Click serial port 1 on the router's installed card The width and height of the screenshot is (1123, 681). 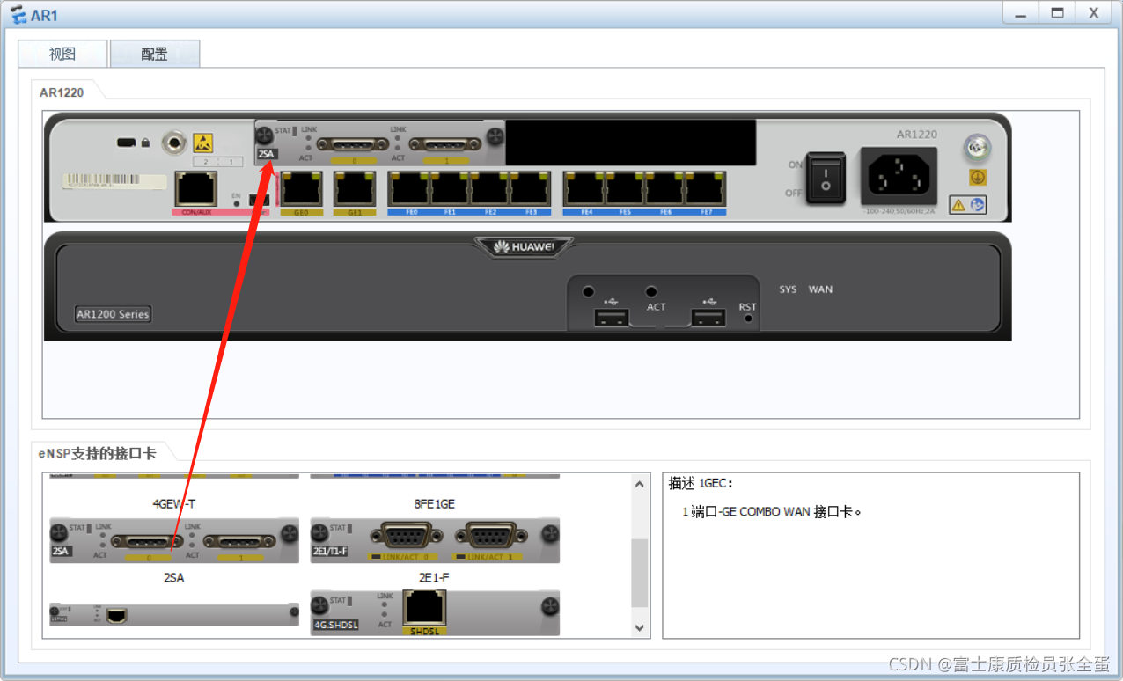pos(445,144)
